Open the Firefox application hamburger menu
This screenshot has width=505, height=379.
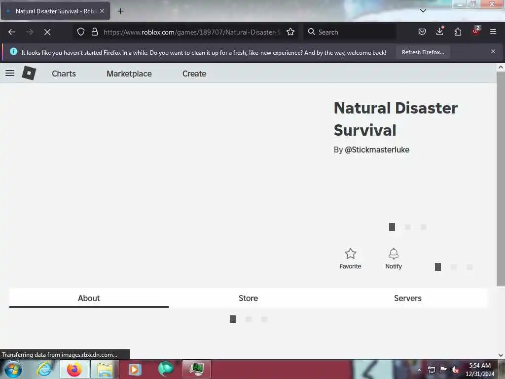coord(493,32)
